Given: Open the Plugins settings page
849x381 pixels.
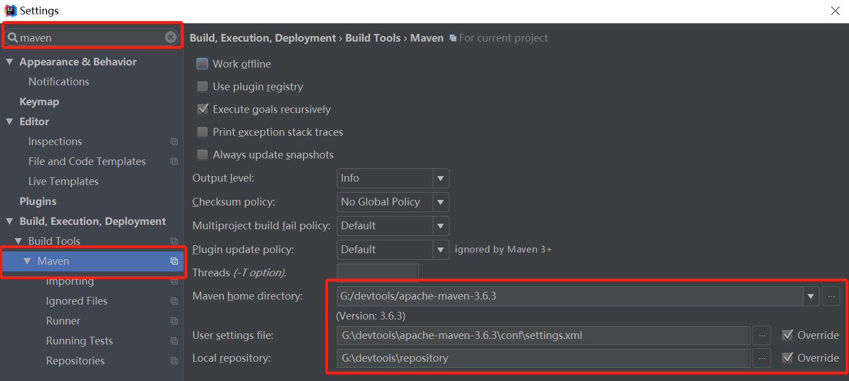Looking at the screenshot, I should pos(38,202).
